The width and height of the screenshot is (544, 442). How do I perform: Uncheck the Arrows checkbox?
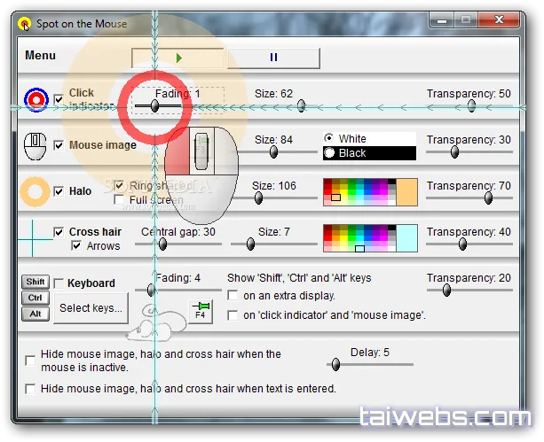point(76,246)
